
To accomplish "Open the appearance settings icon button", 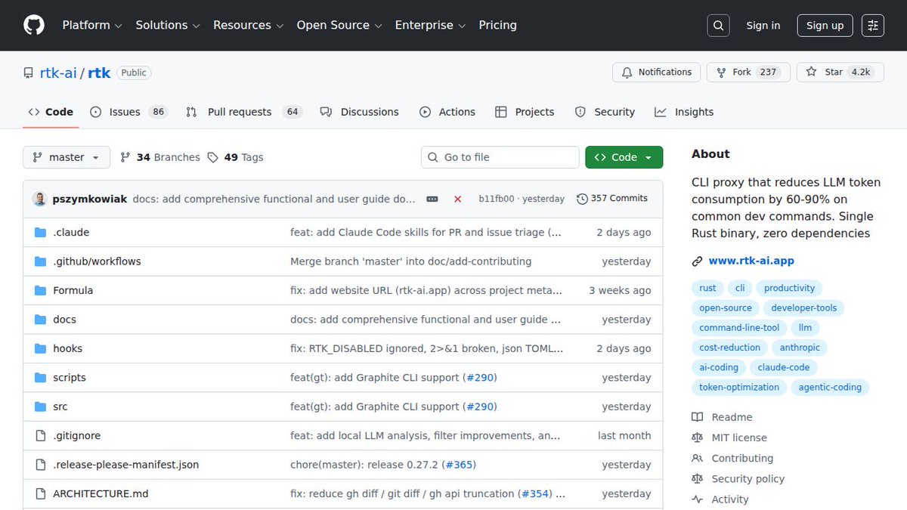I will [873, 25].
